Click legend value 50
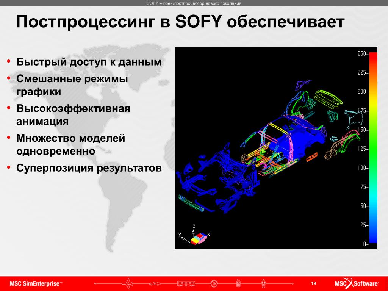Screen dimensions: 388x291 (x=364, y=206)
